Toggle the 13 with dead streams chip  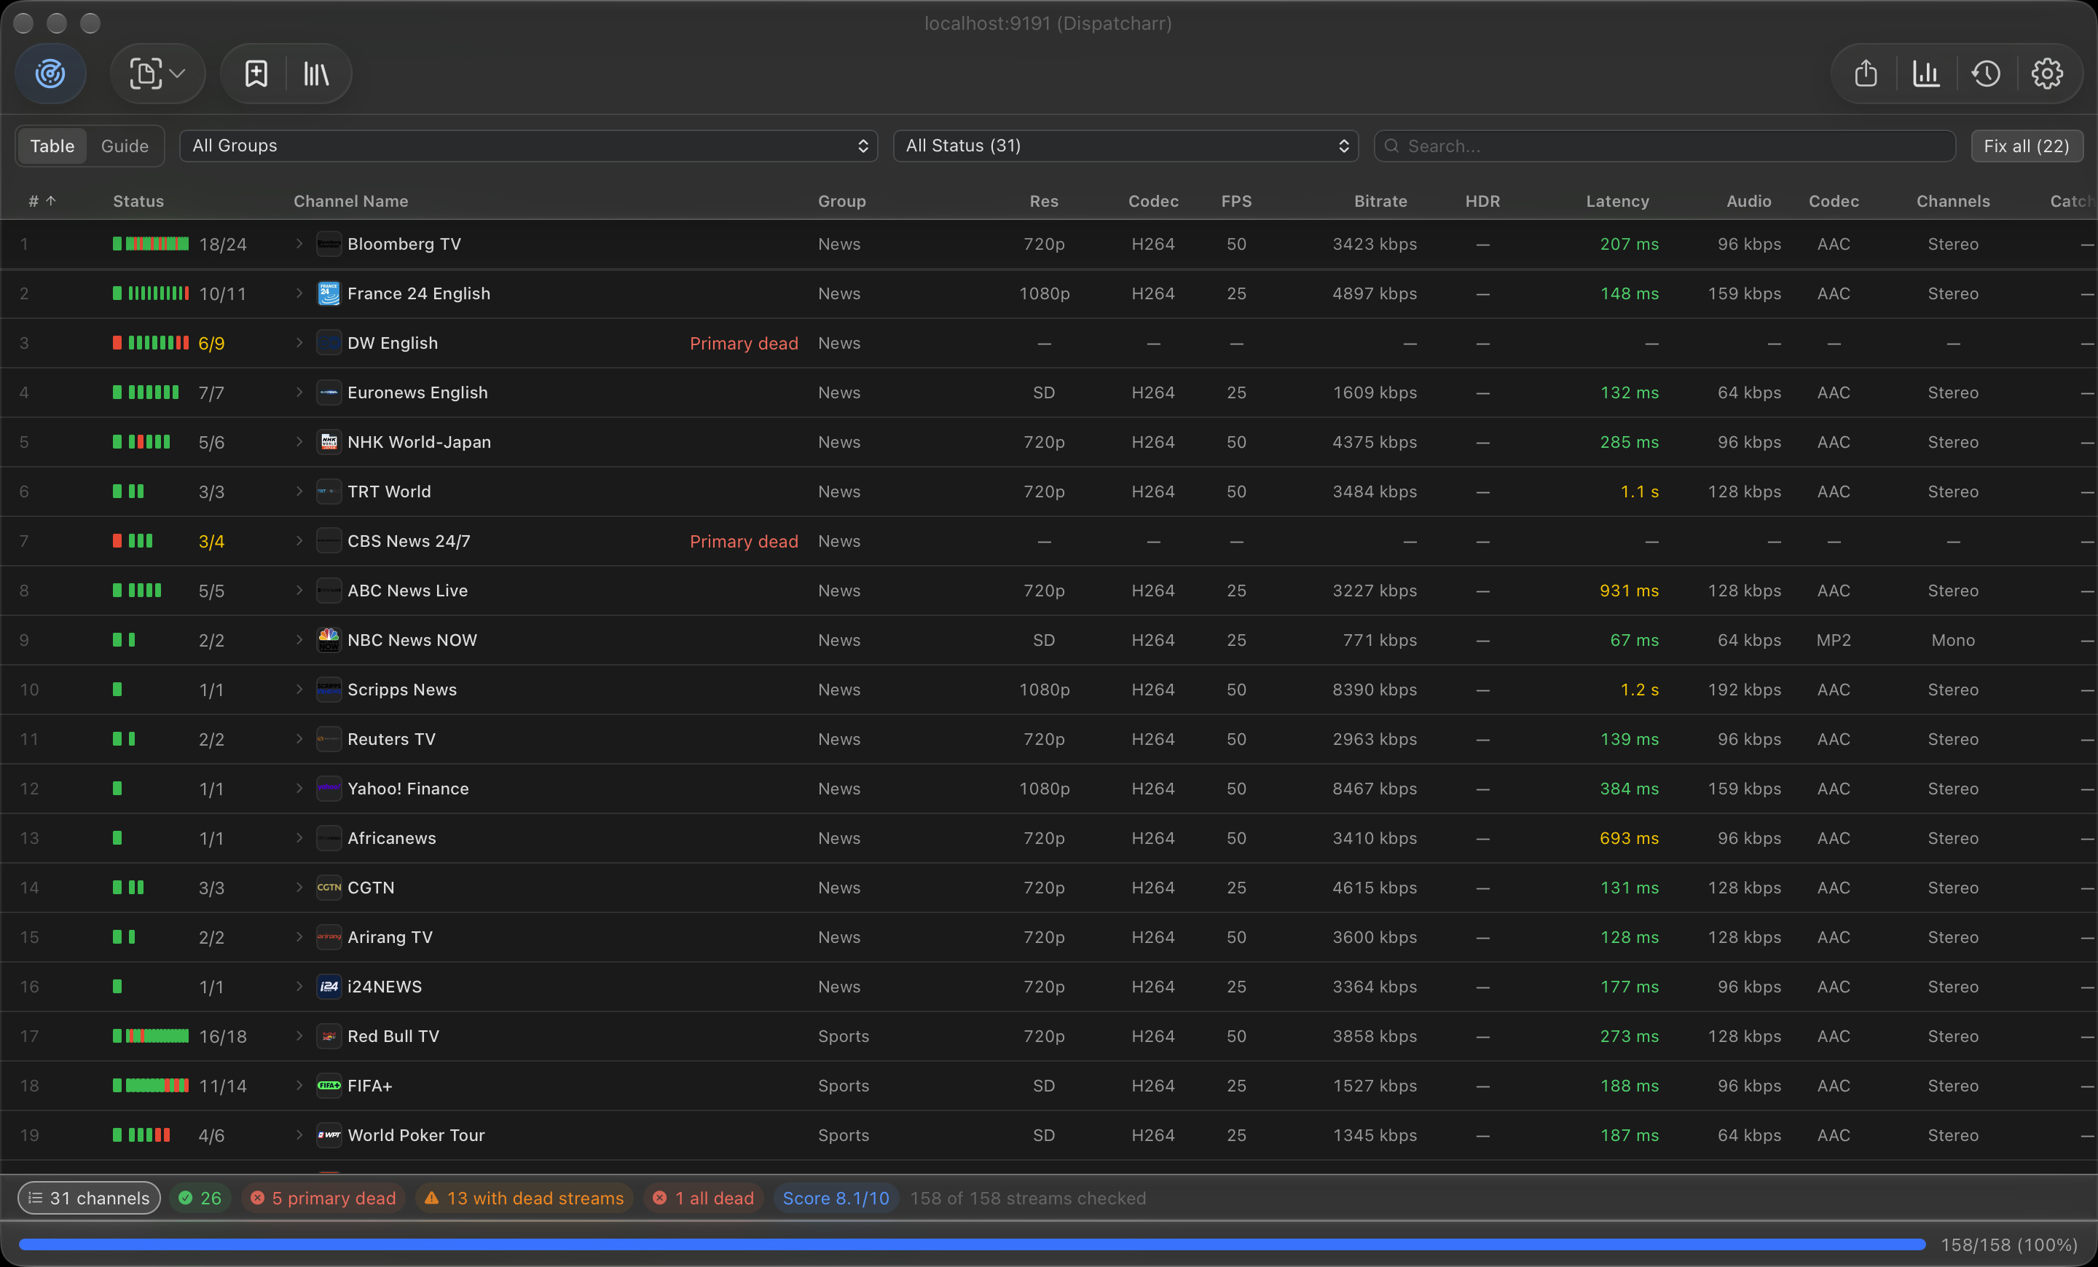(x=524, y=1198)
